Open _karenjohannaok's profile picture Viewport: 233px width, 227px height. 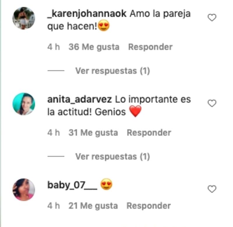pyautogui.click(x=24, y=18)
